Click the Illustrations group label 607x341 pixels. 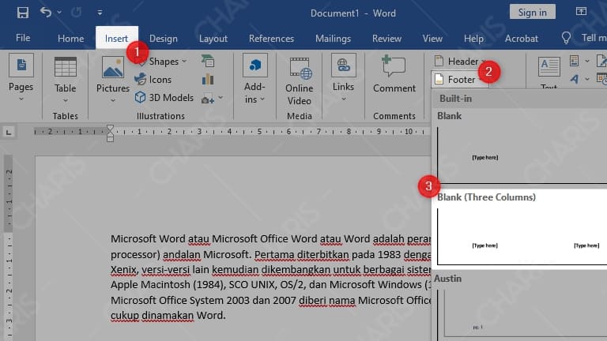(x=160, y=116)
